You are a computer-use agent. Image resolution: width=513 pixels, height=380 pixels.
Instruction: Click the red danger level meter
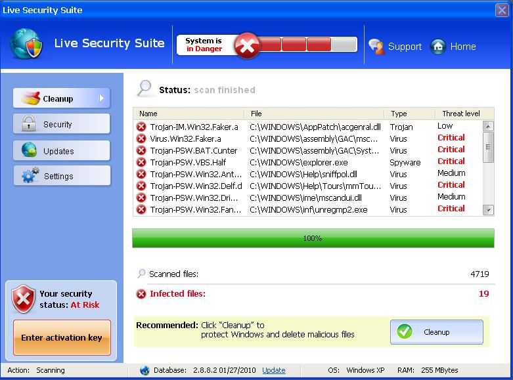pos(307,45)
